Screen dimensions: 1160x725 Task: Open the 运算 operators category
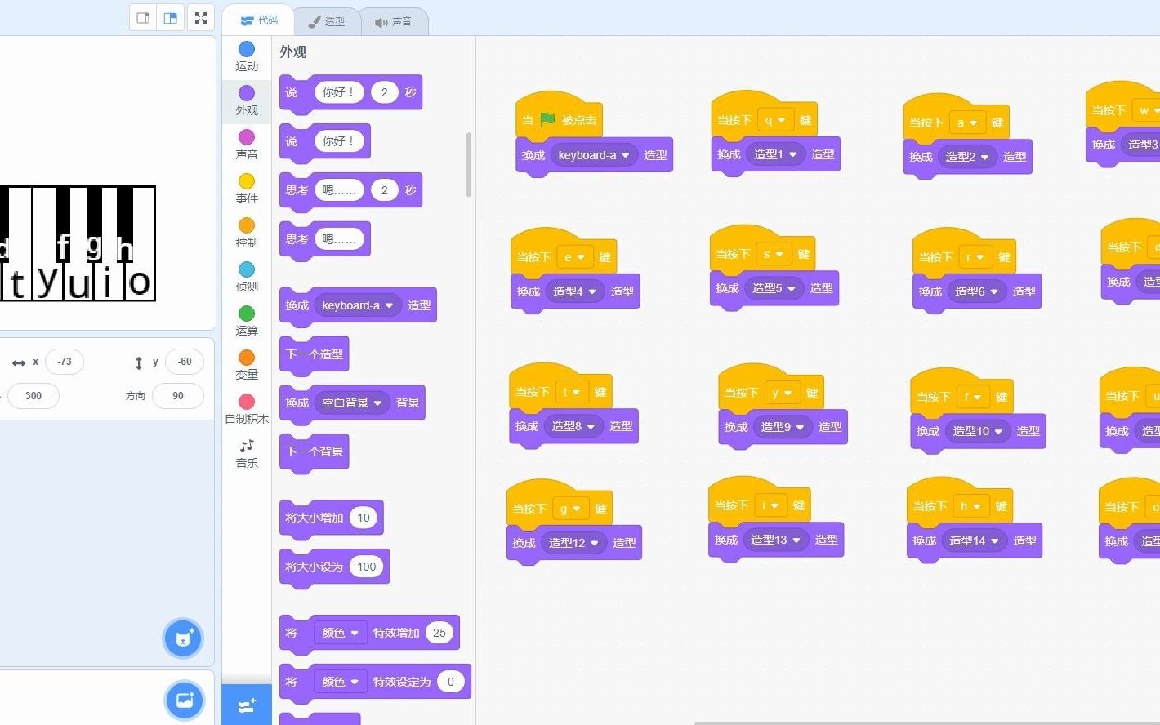pos(247,322)
